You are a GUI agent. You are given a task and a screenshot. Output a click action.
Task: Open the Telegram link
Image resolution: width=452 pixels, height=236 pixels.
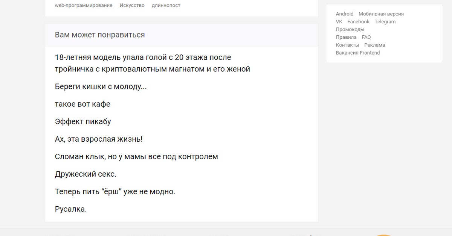(385, 22)
